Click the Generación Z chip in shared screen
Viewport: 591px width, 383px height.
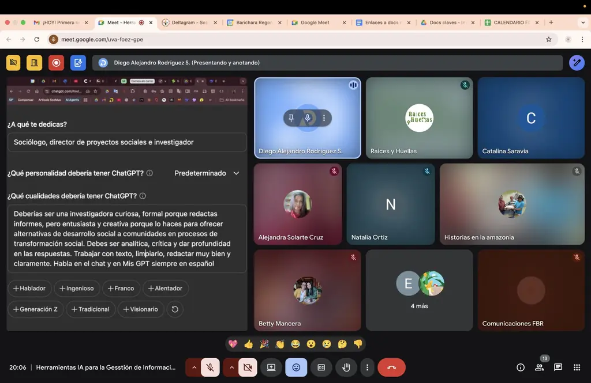coord(35,309)
